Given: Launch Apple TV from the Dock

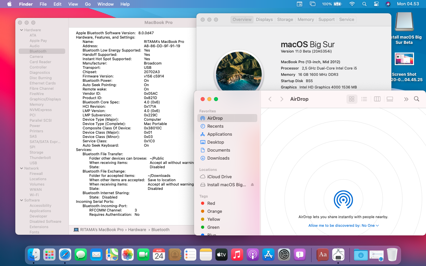Looking at the screenshot, I should tap(221, 255).
